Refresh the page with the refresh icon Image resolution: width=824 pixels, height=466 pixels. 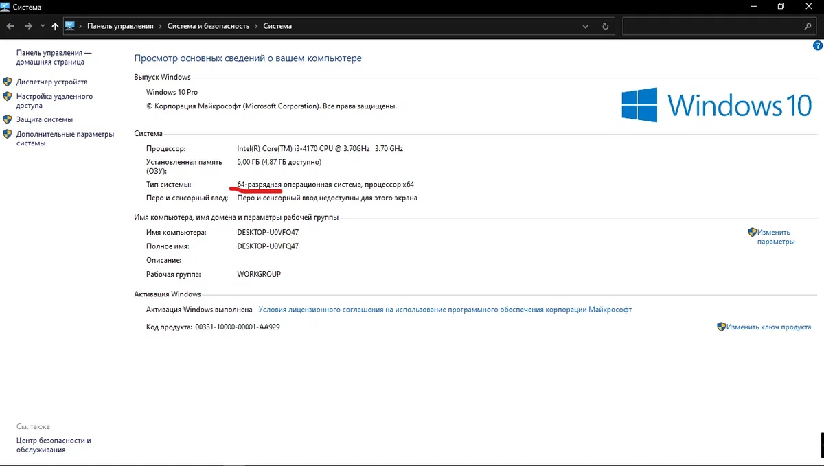point(605,26)
